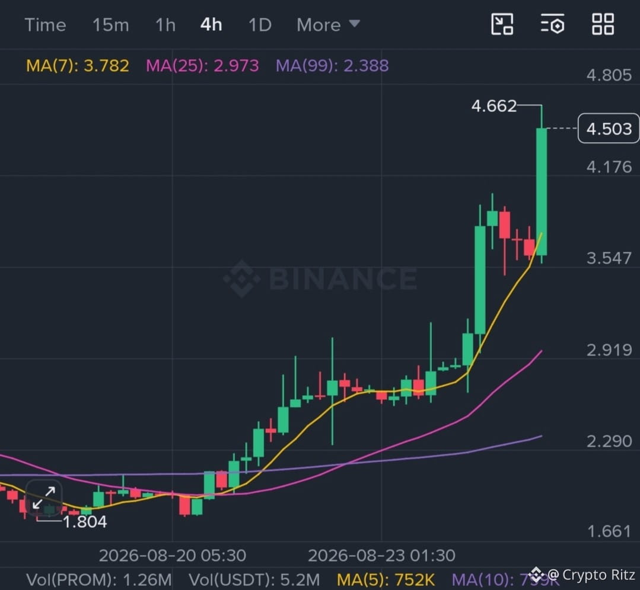Screen dimensions: 640x590
Task: Select the Time interval tab
Action: [x=45, y=25]
